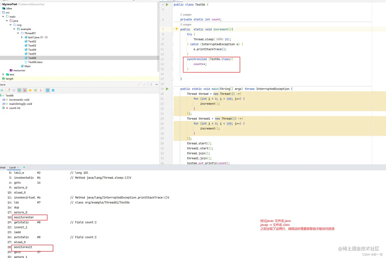Toggle the blue Autoscroll from Source icon
This screenshot has height=258, width=386.
pyautogui.click(x=53, y=90)
